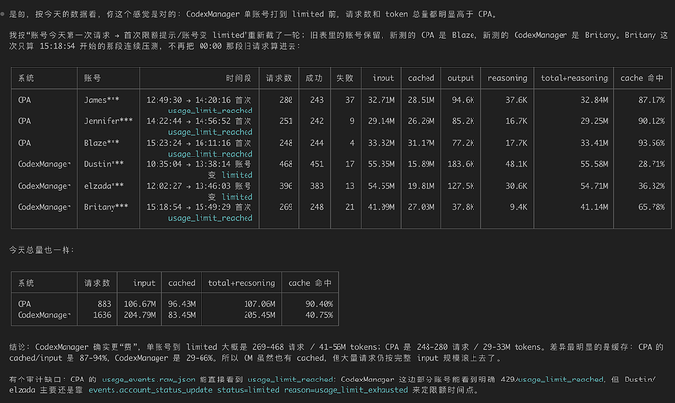The height and width of the screenshot is (403, 675).
Task: Click the total request count 1636
Action: click(x=102, y=315)
